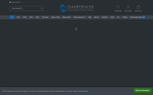The height and width of the screenshot is (95, 153).
Task: Open the Xbox 360 category
Action: 55,17
